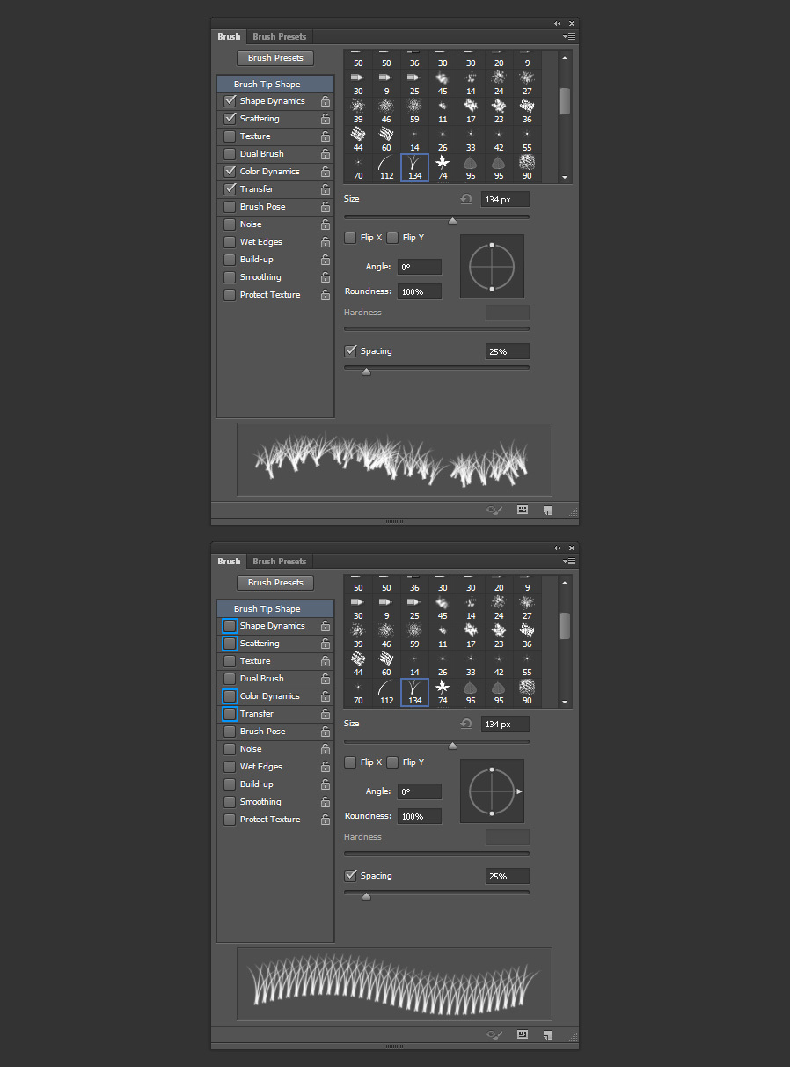The width and height of the screenshot is (790, 1067).
Task: Enable Flip X in upper panel
Action: pos(350,238)
